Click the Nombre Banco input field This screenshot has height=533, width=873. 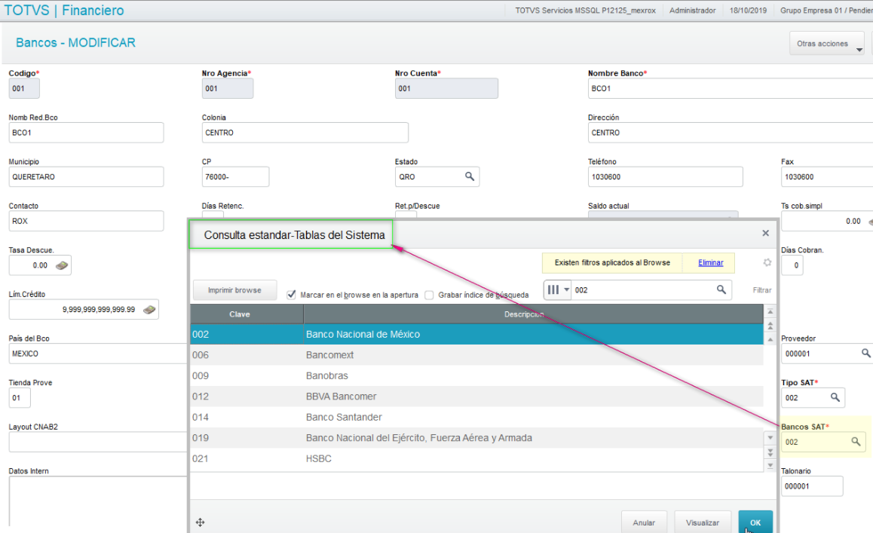730,88
